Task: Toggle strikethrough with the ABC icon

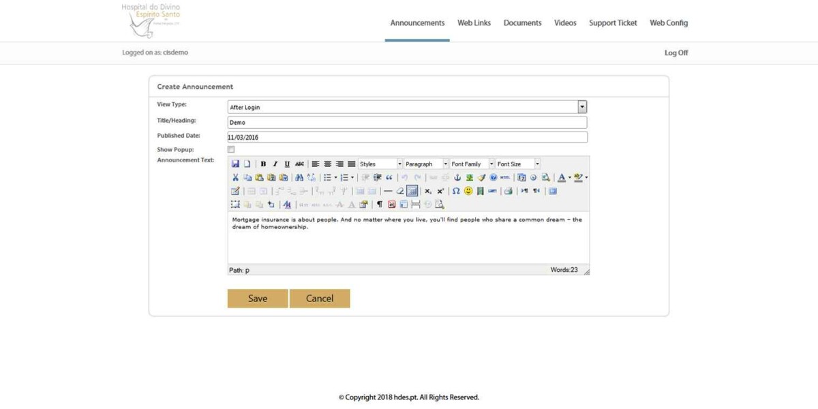Action: click(300, 164)
